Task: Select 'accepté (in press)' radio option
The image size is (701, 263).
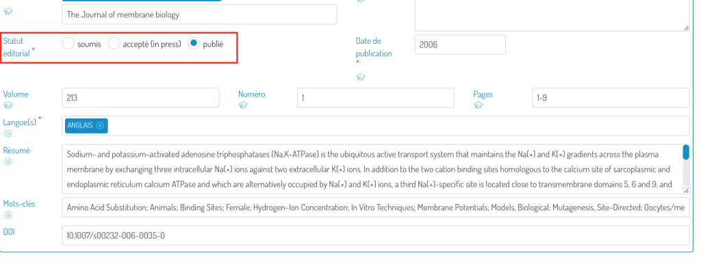Action: point(114,44)
